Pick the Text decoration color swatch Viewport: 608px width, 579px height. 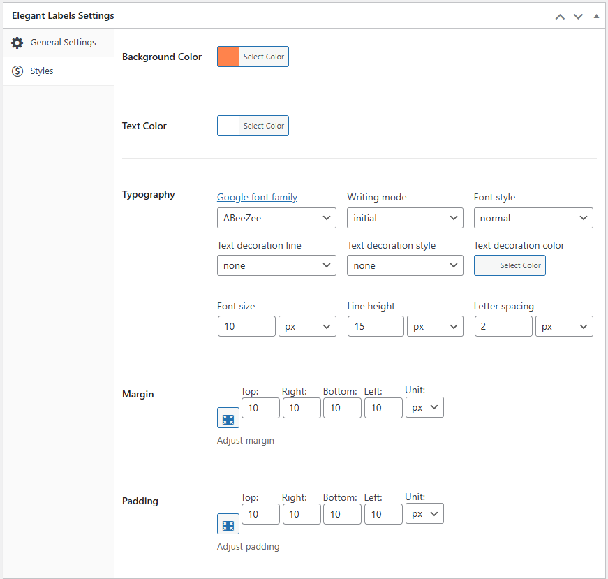[485, 265]
